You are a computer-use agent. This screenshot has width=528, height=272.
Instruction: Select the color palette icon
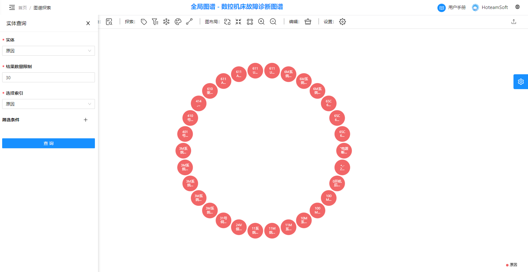pos(178,22)
